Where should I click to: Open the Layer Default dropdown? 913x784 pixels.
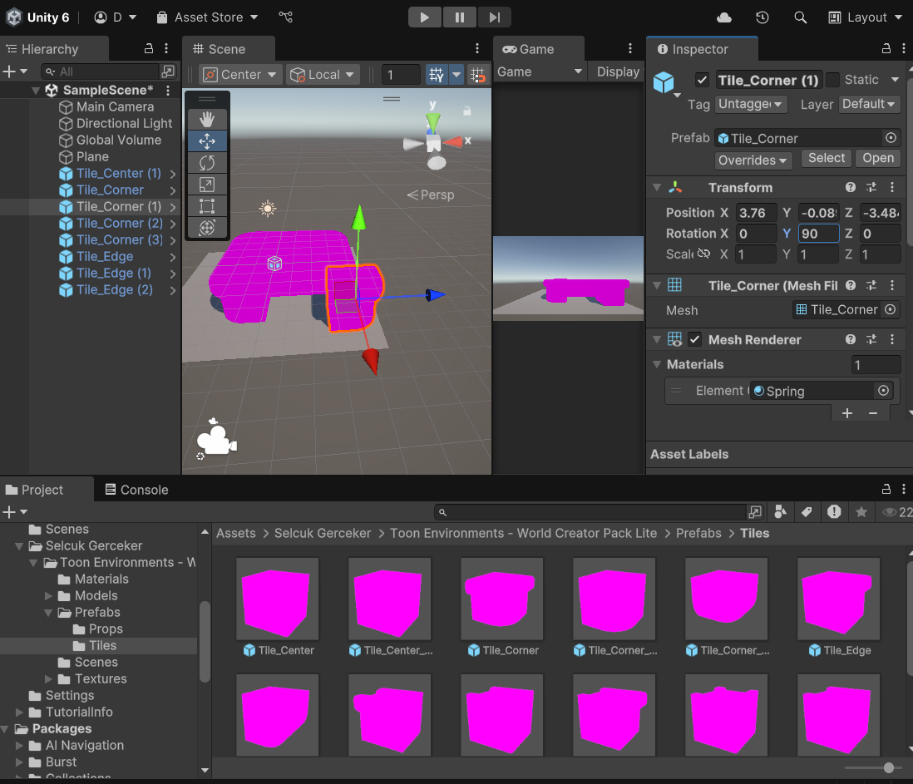pyautogui.click(x=869, y=104)
